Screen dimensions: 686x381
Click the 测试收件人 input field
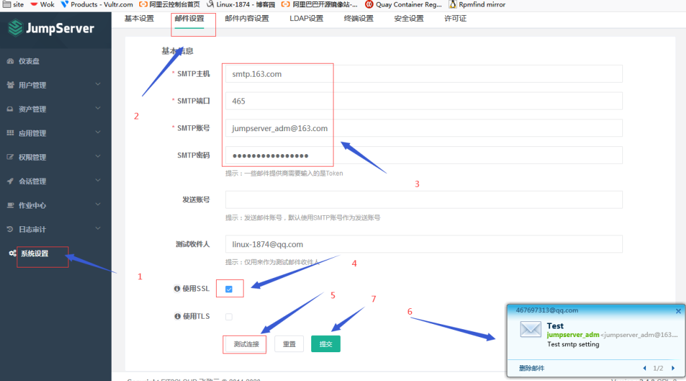pyautogui.click(x=423, y=244)
